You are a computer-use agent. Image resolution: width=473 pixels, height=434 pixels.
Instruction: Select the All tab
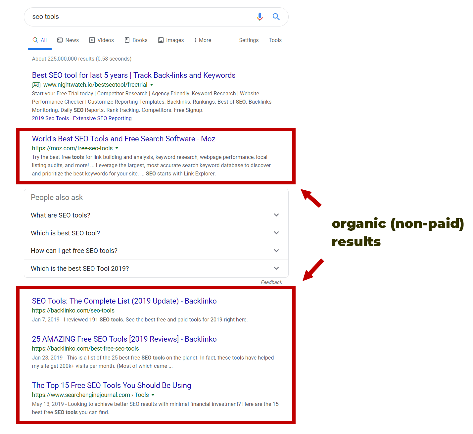(40, 40)
